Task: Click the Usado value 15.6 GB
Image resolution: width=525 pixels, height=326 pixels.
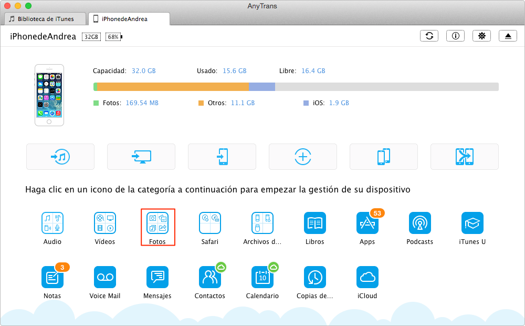Action: pos(235,71)
